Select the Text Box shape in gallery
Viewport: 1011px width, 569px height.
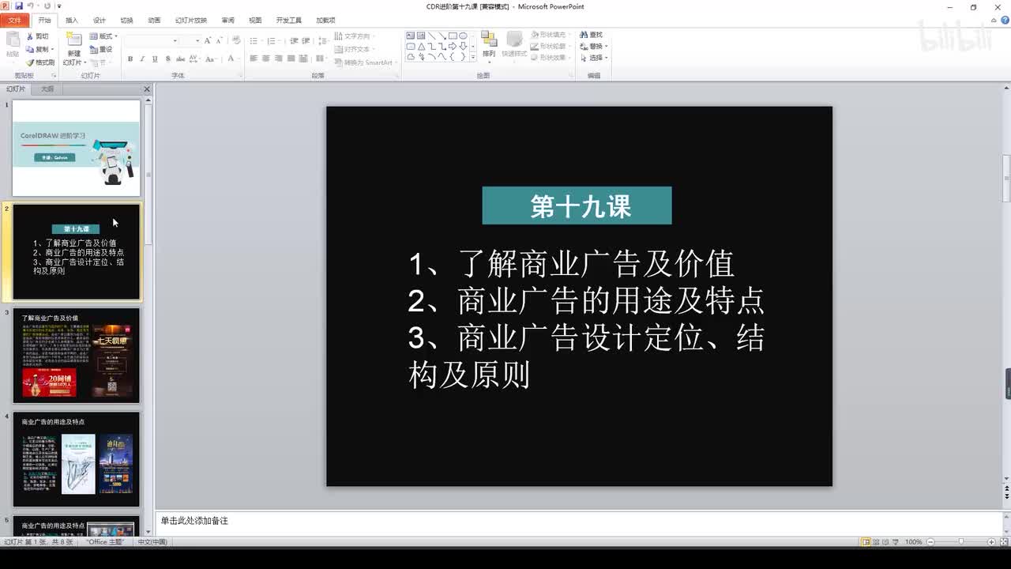tap(411, 36)
